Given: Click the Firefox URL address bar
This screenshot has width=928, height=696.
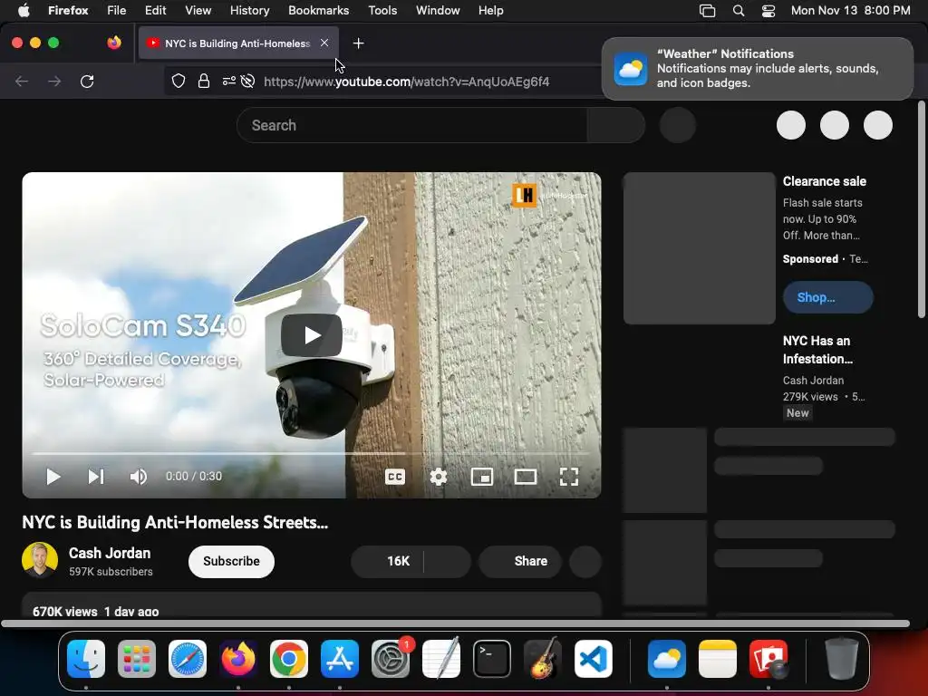Looking at the screenshot, I should [407, 81].
